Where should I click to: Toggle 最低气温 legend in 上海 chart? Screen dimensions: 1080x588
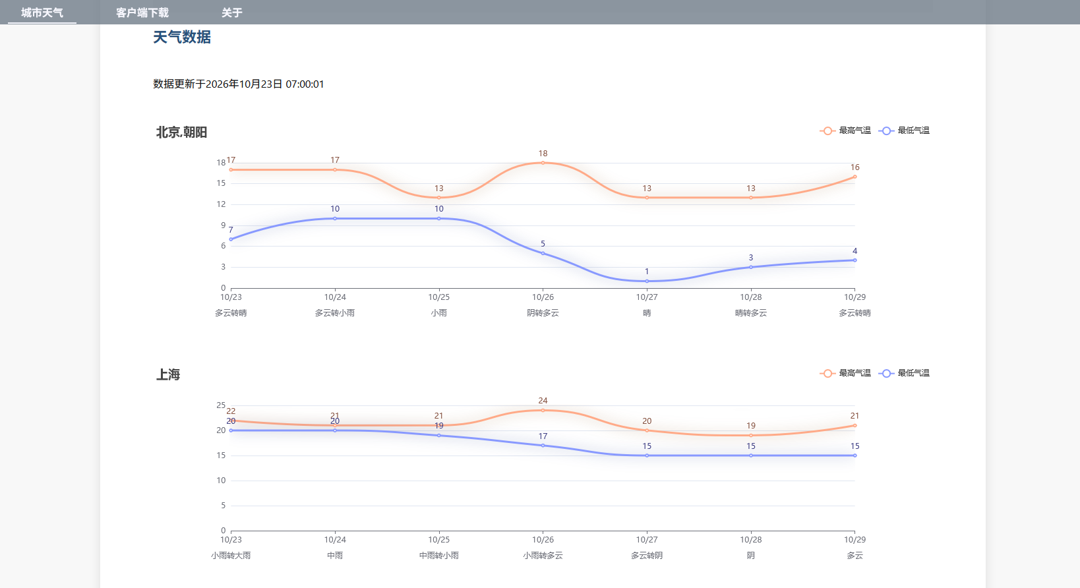click(904, 373)
